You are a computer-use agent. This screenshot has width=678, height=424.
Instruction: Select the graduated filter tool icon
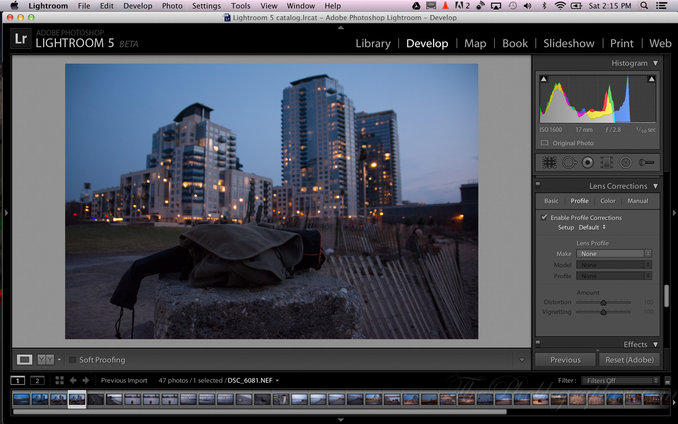[x=607, y=163]
